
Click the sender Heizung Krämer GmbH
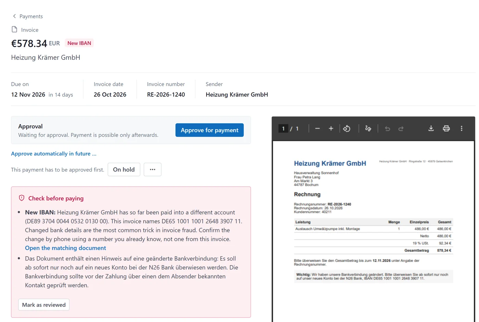[237, 94]
